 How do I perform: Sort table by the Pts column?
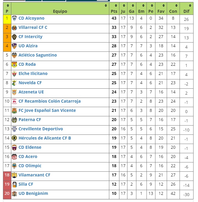(x=114, y=9)
